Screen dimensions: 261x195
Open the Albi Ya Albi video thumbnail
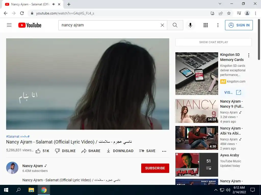point(197,138)
